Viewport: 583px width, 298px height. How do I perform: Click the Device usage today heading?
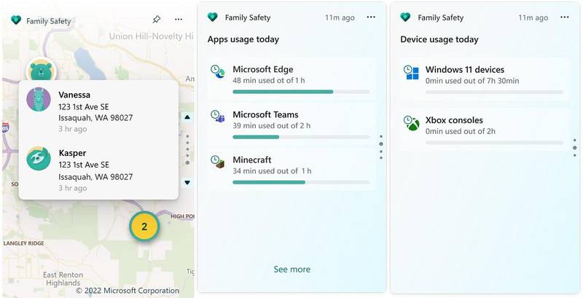(x=439, y=39)
